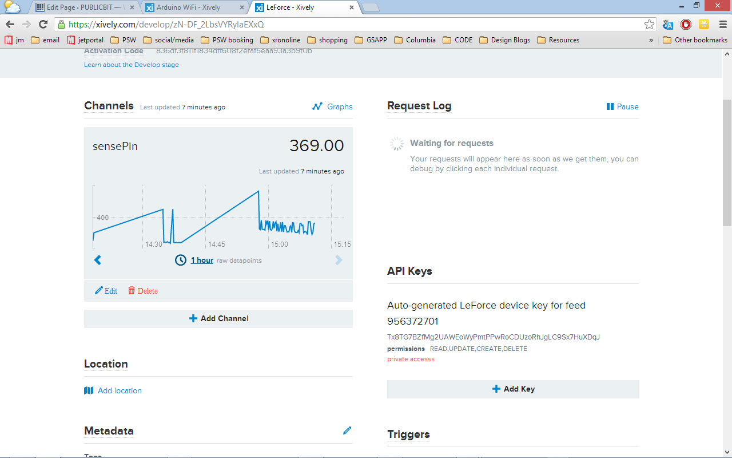Click the Waiting for requests message

pyautogui.click(x=452, y=143)
